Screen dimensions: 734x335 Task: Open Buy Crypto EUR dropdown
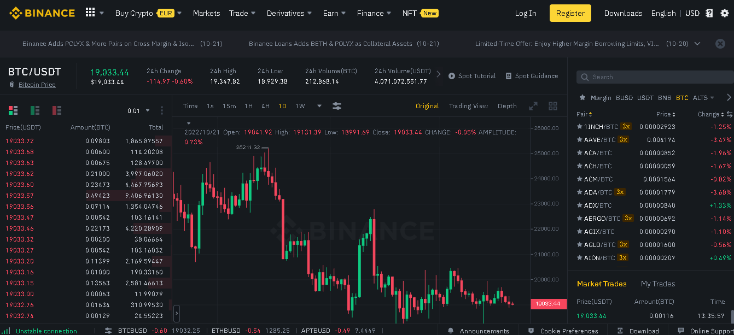148,13
